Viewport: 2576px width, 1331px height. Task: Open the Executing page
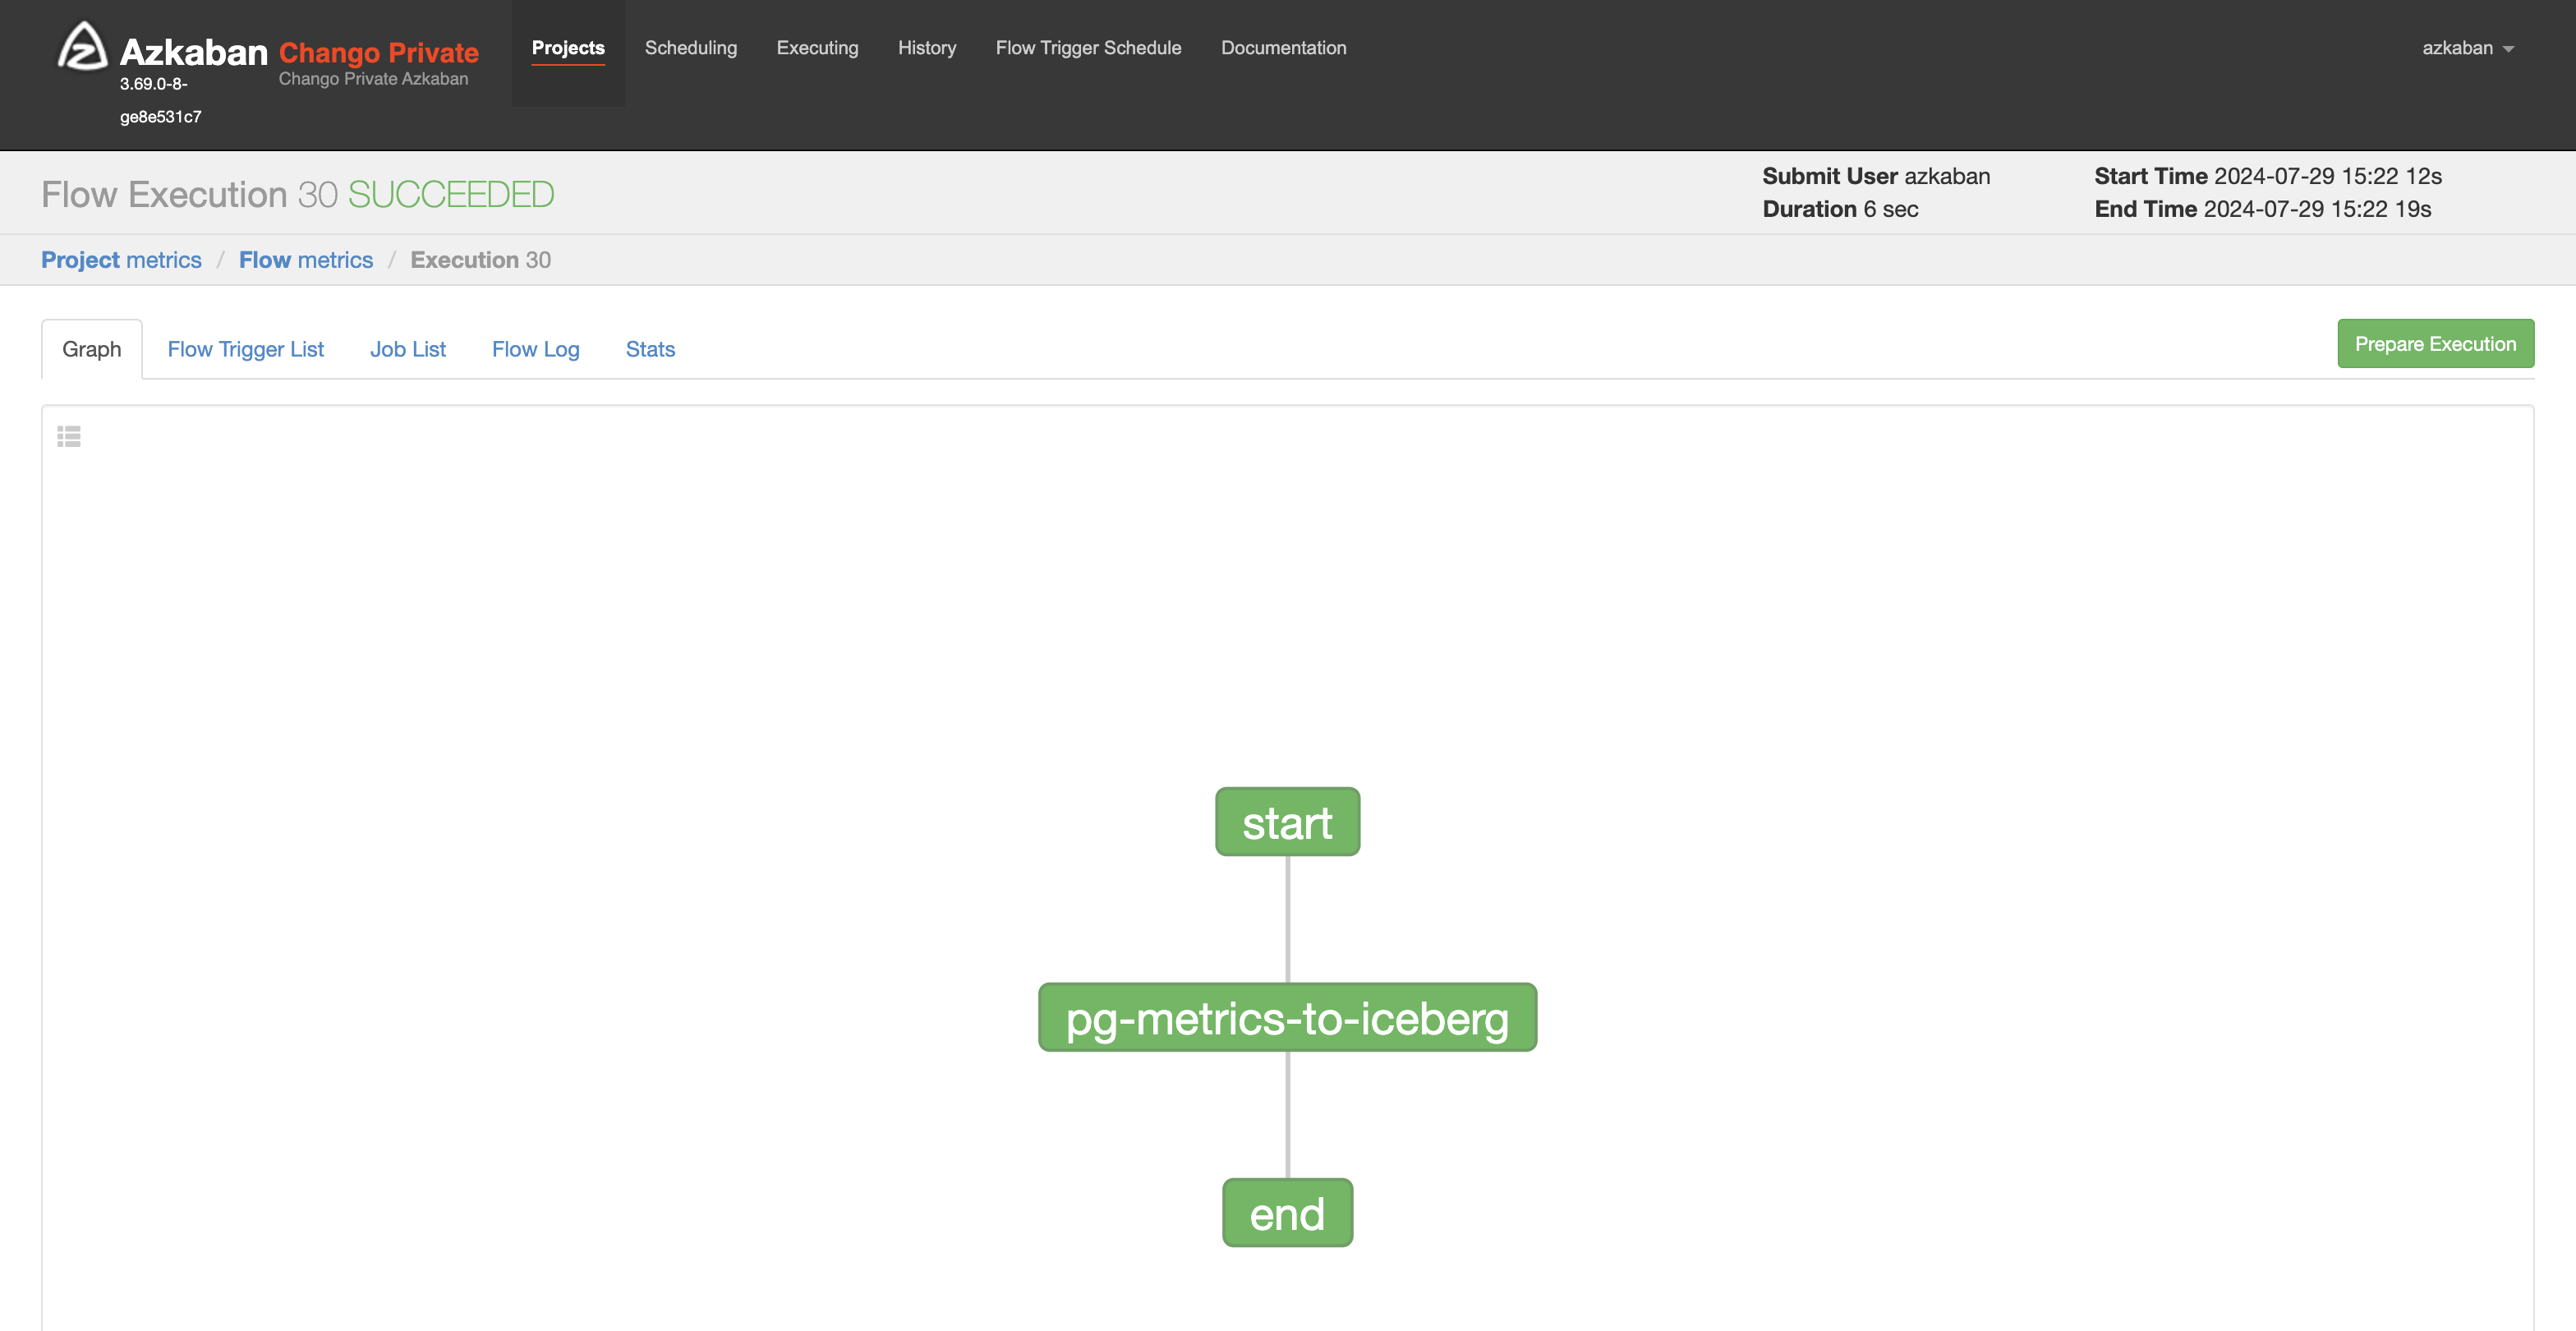pos(817,48)
